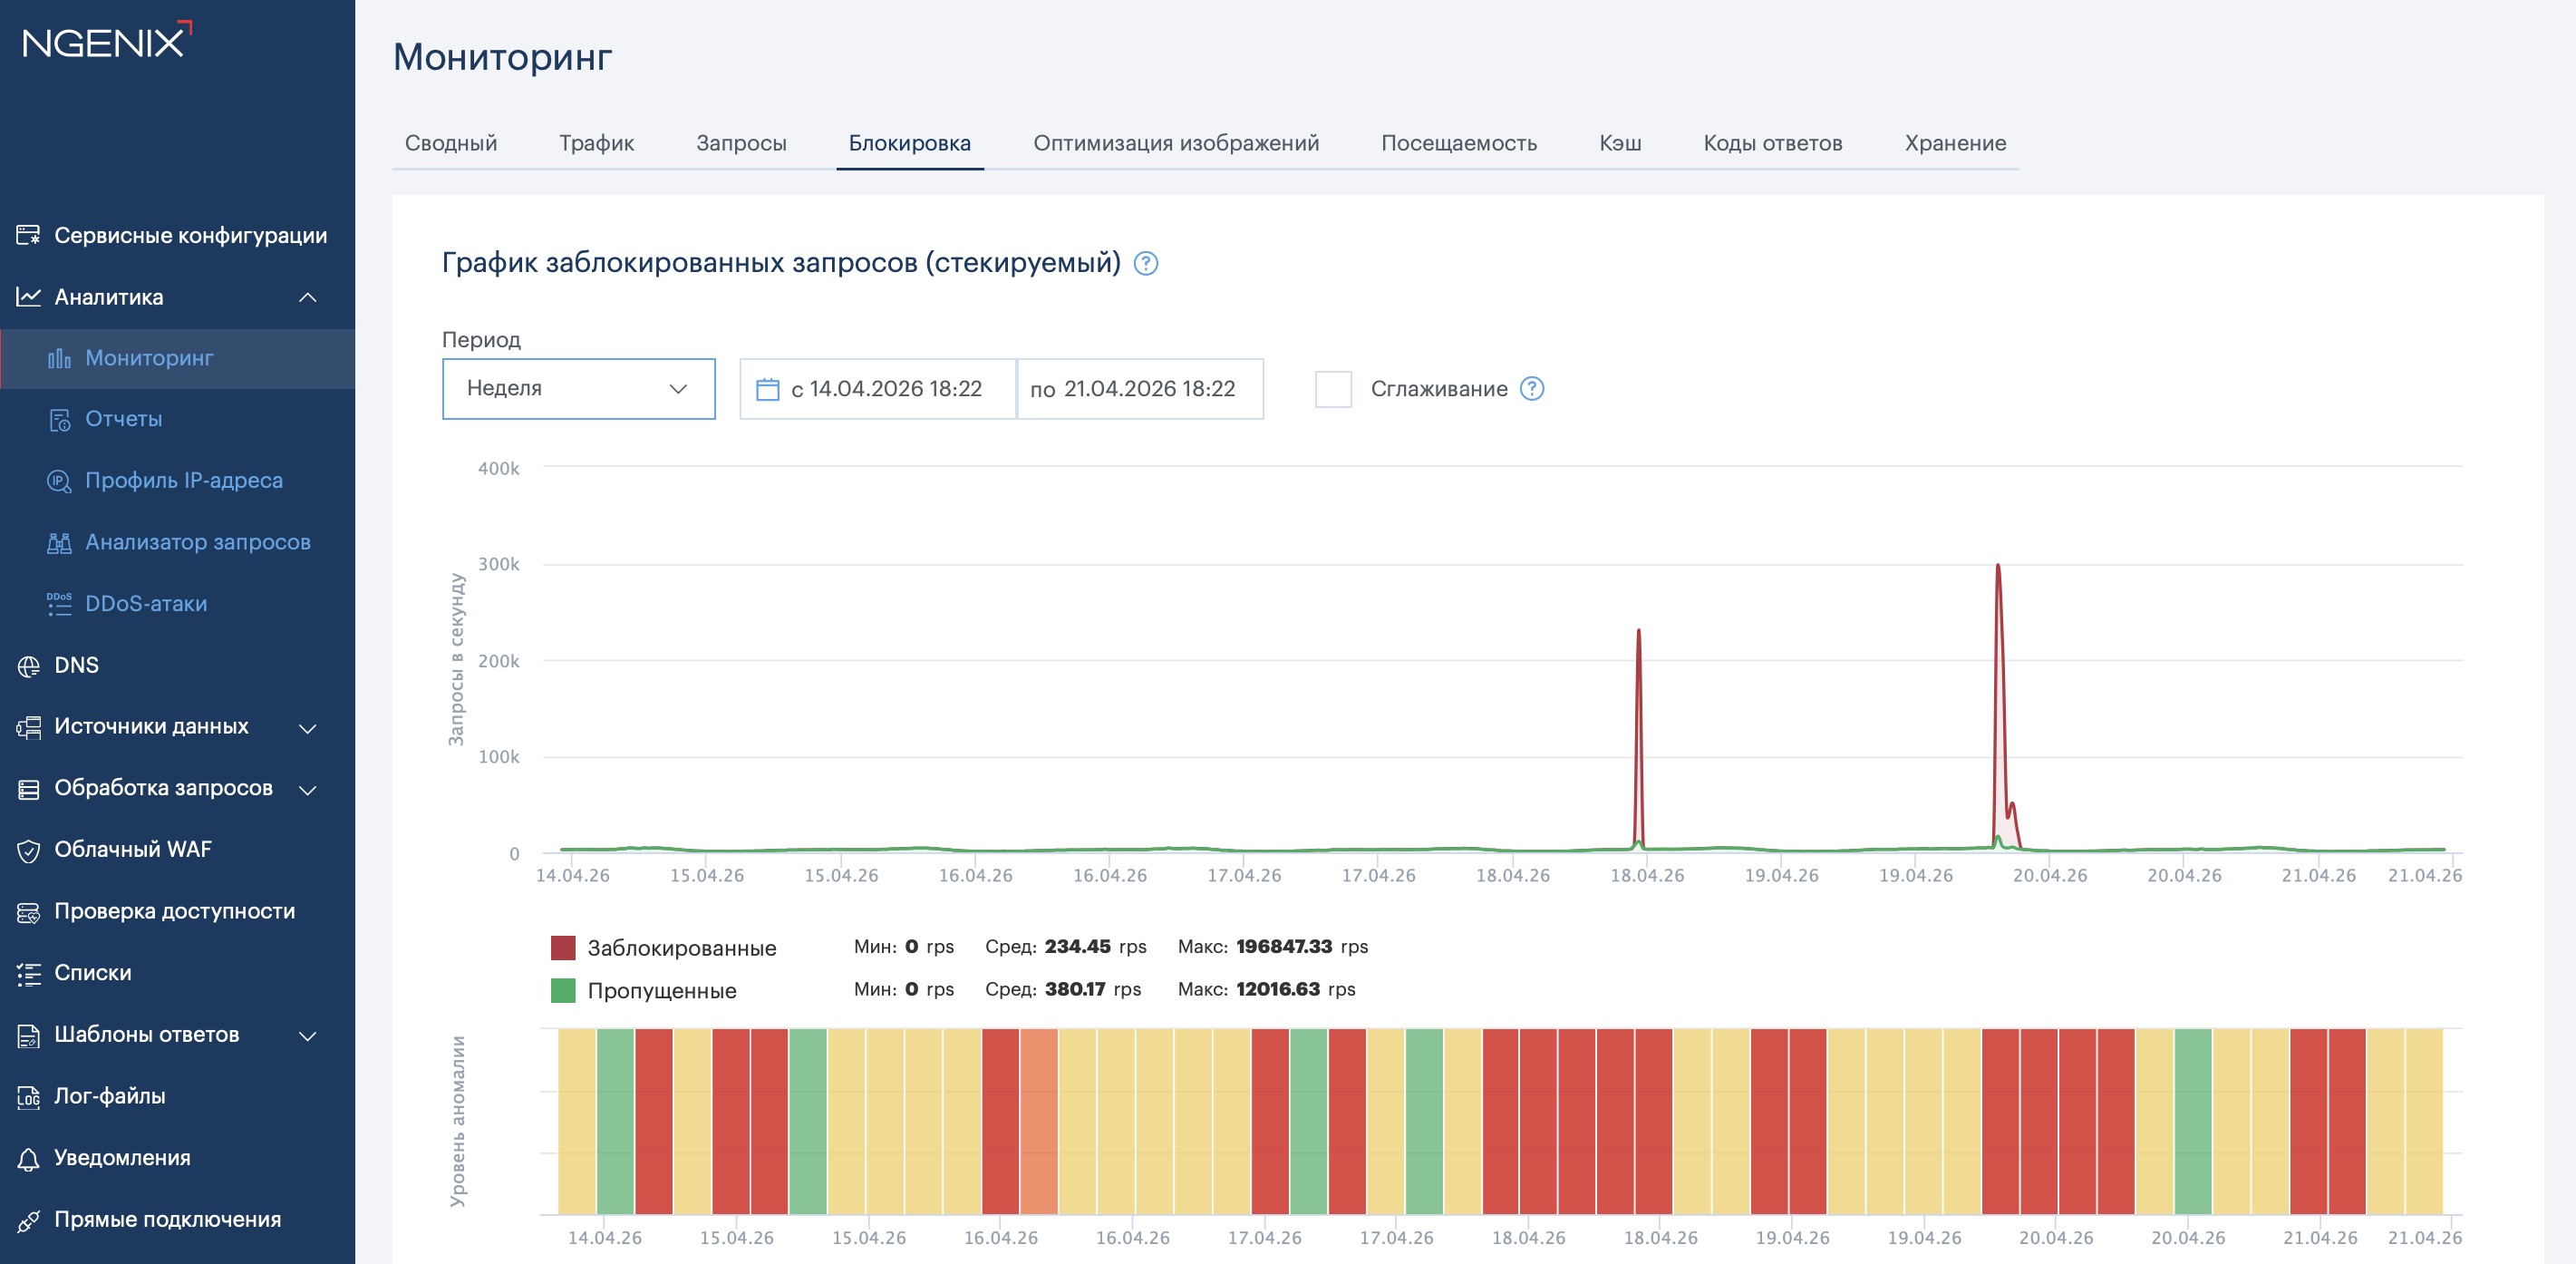
Task: Open the Коды ответов tab
Action: coord(1772,143)
